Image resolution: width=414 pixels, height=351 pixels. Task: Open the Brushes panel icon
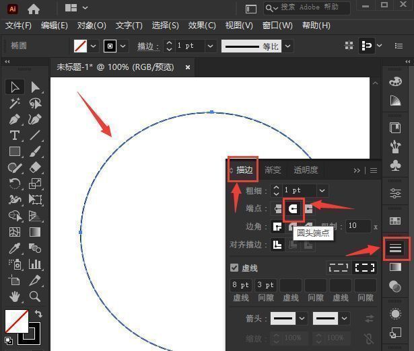coord(395,147)
